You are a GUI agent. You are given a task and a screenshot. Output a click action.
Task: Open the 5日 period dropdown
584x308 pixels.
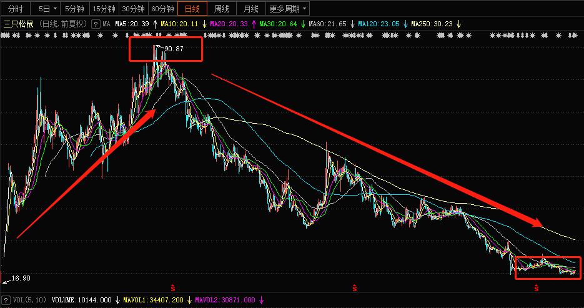click(45, 9)
